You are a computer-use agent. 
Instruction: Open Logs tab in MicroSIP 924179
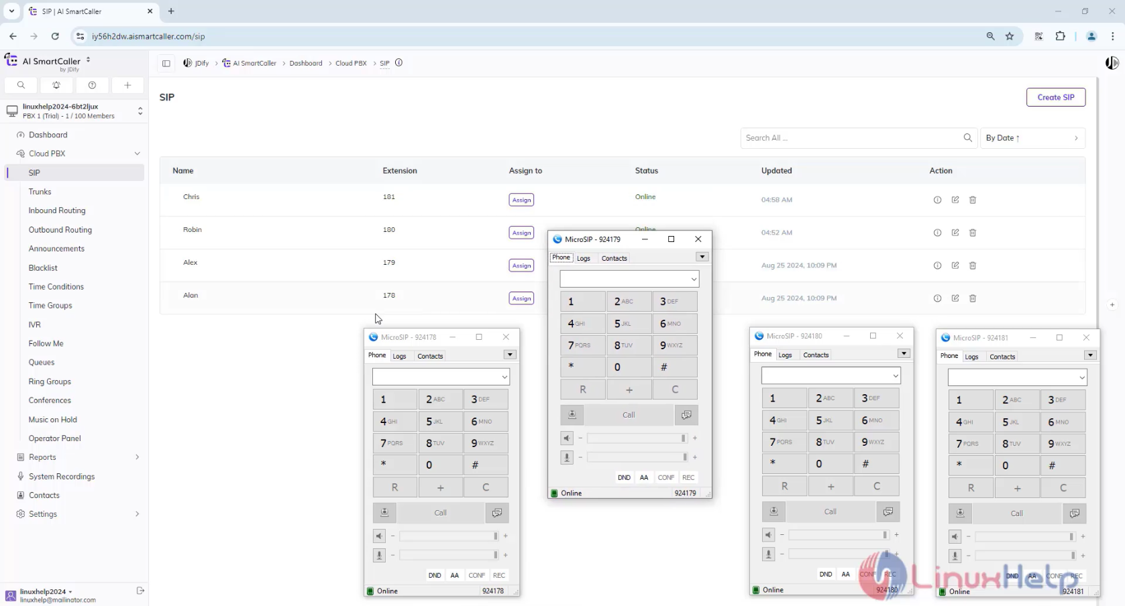584,258
